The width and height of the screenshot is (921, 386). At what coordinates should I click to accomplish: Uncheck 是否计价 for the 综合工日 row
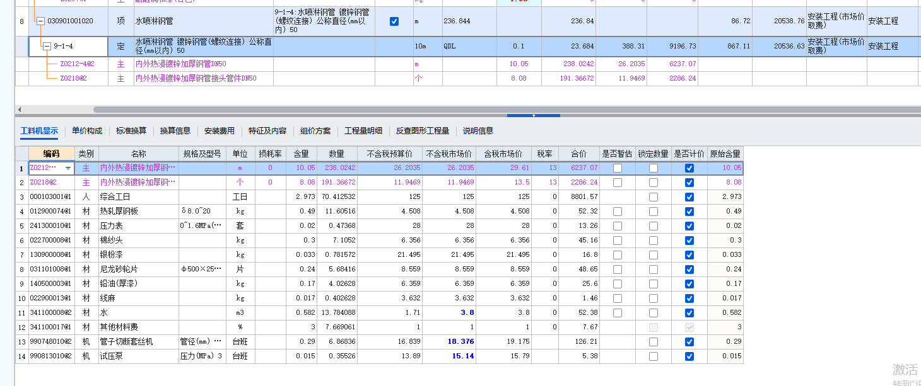(x=688, y=196)
